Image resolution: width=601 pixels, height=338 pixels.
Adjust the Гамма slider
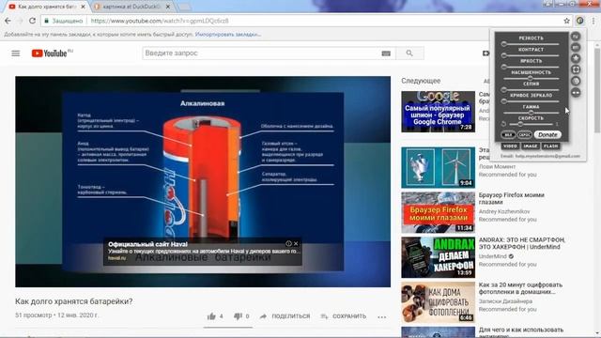(531, 113)
